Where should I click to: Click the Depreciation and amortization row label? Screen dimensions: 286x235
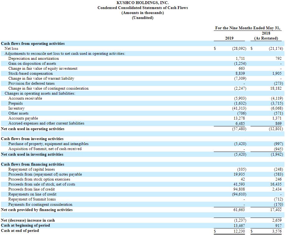pos(33,59)
